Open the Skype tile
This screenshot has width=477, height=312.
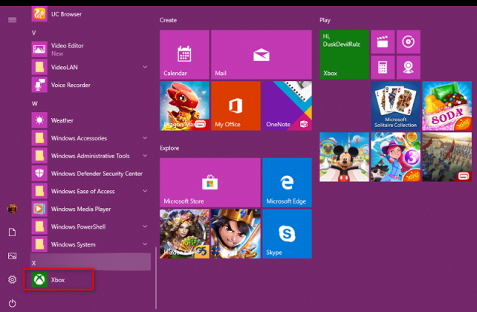tap(287, 234)
